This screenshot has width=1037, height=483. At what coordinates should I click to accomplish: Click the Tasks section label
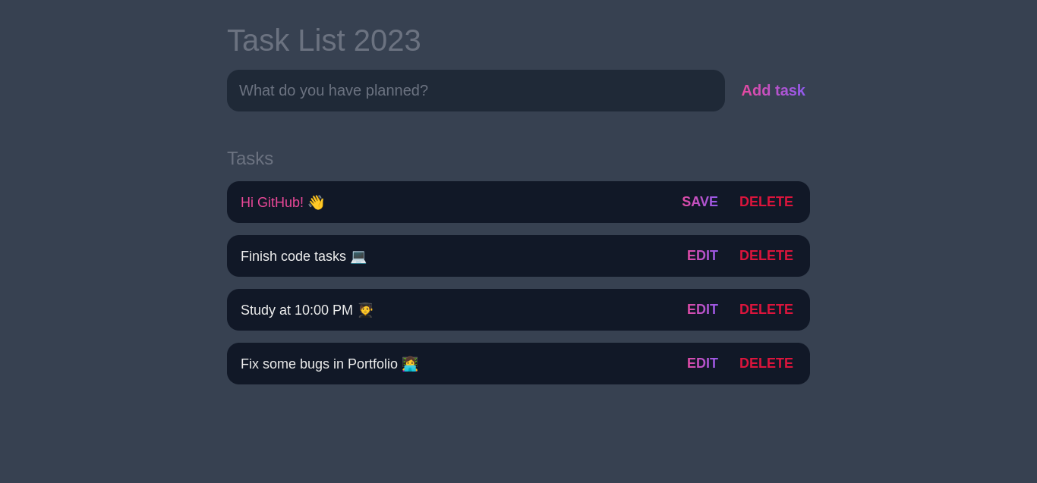[251, 158]
